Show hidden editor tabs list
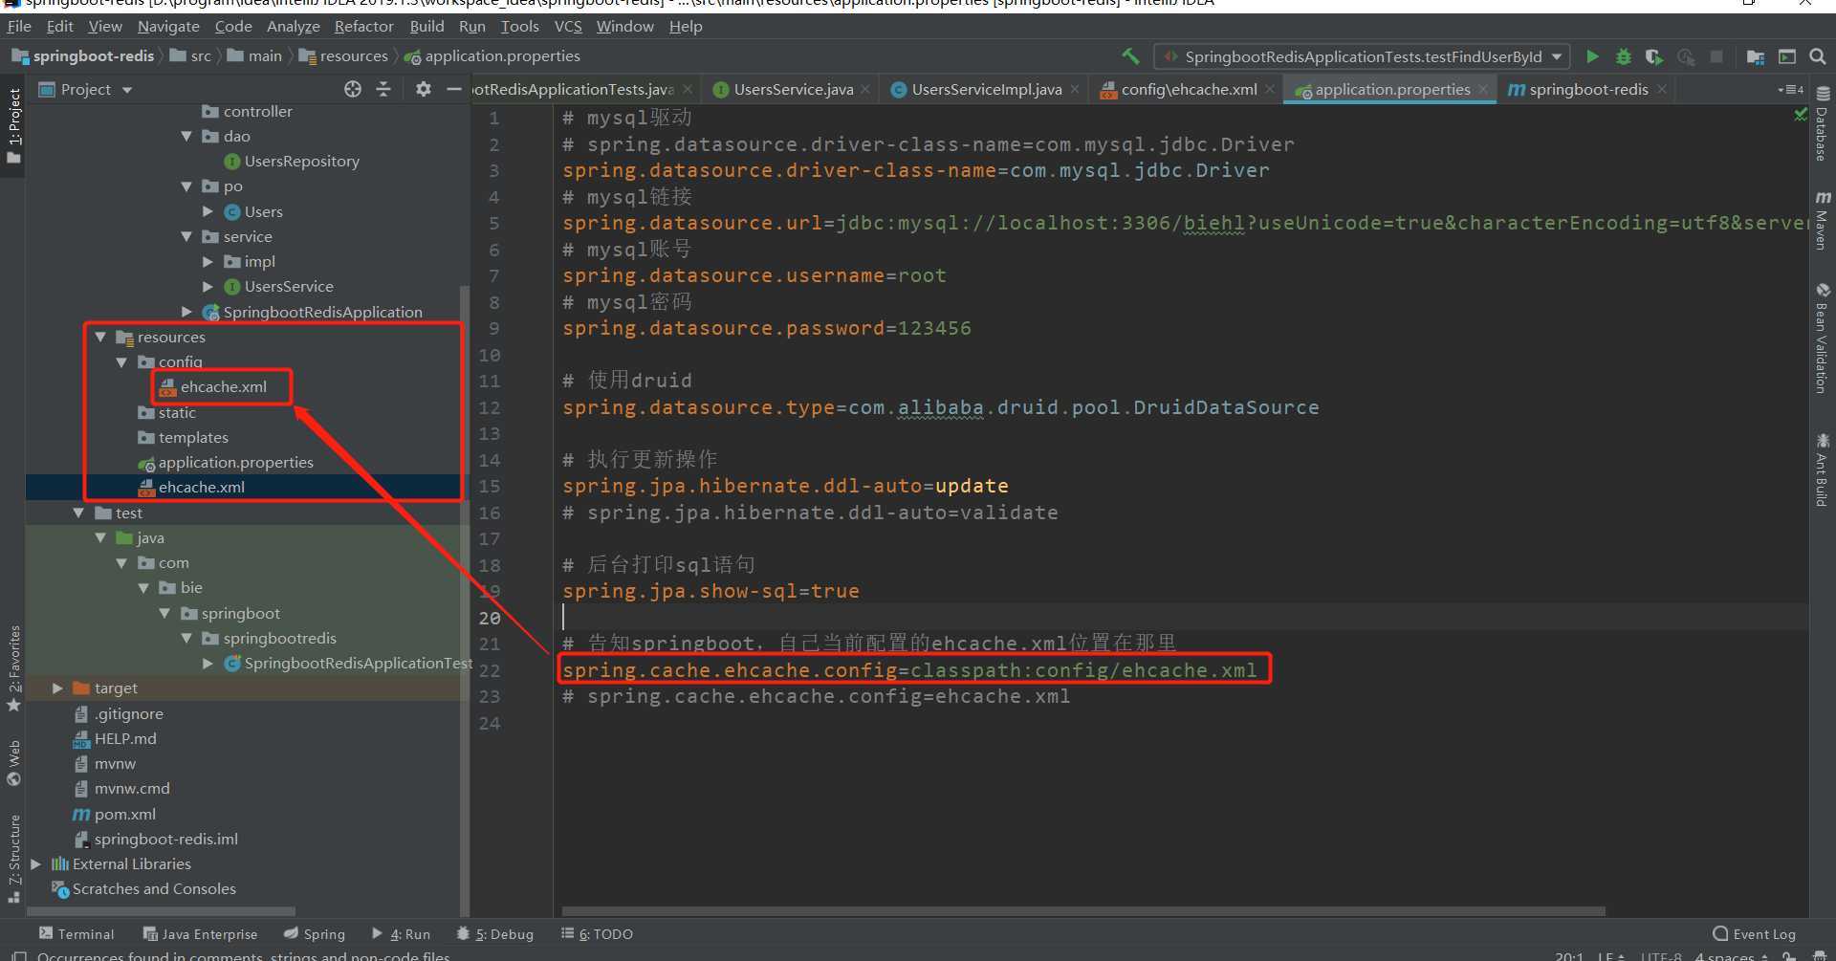The height and width of the screenshot is (961, 1836). (x=1790, y=89)
